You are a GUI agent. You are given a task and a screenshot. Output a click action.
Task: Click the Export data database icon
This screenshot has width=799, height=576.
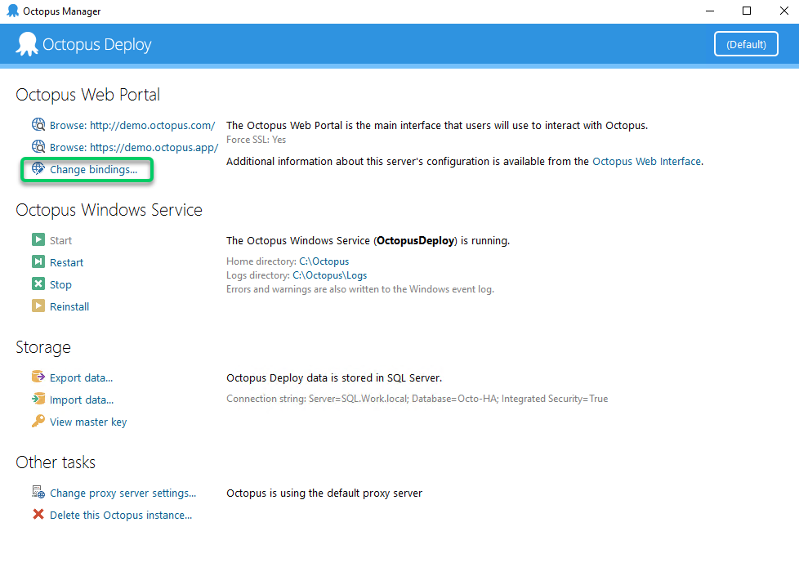pos(38,377)
